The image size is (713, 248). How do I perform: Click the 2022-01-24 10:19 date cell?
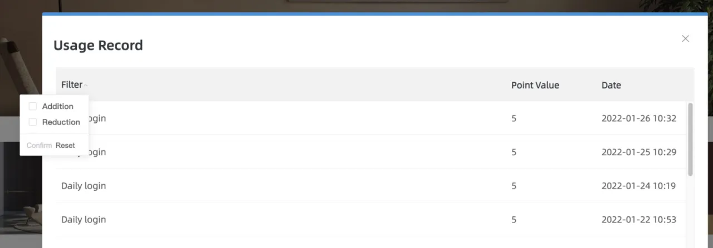click(x=639, y=186)
